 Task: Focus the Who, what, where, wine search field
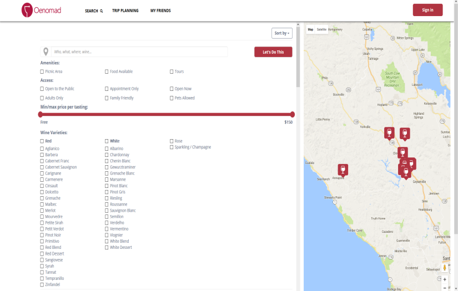[x=139, y=52]
